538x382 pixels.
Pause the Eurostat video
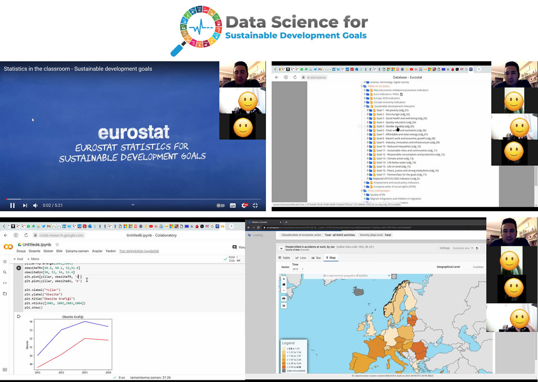click(12, 206)
